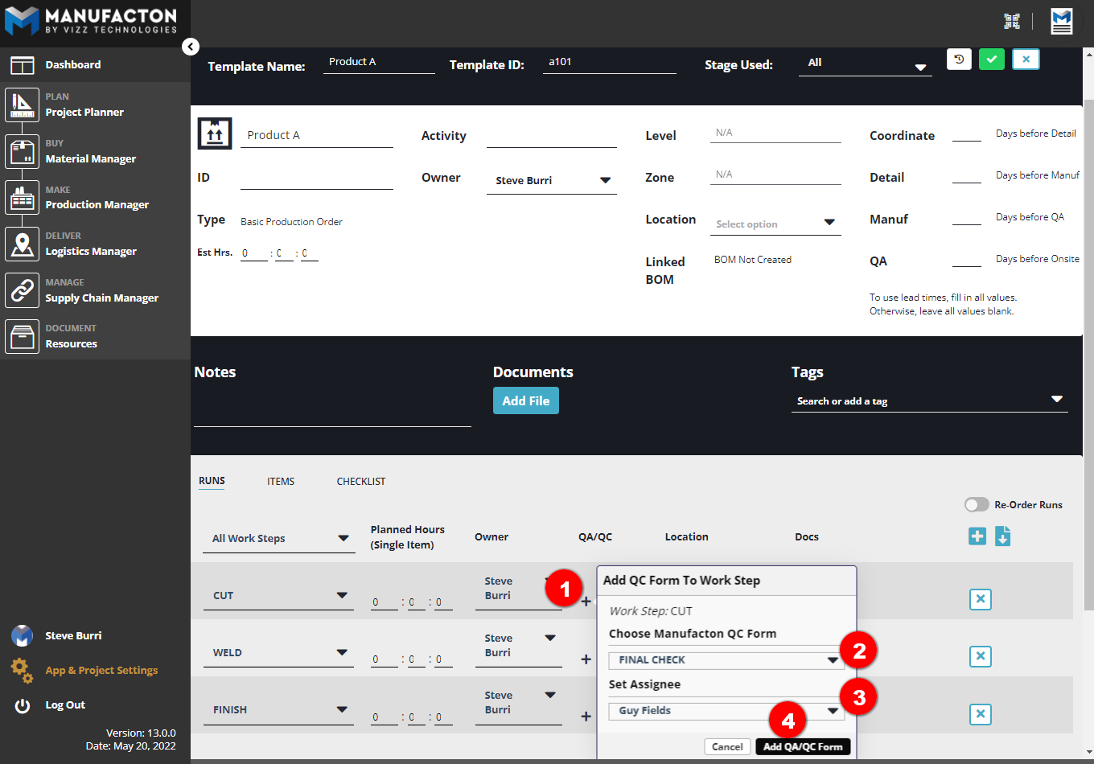
Task: Click the import runs download icon
Action: pos(1002,536)
